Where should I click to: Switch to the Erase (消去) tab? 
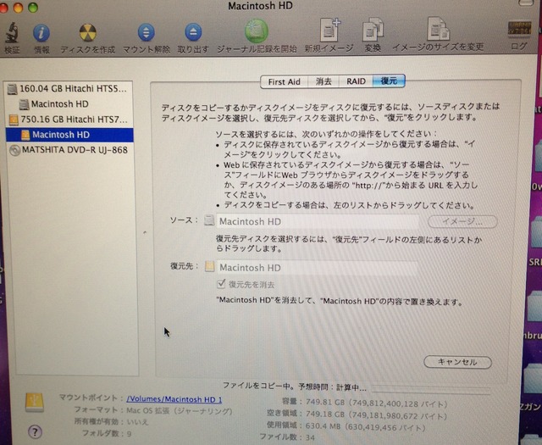(324, 81)
